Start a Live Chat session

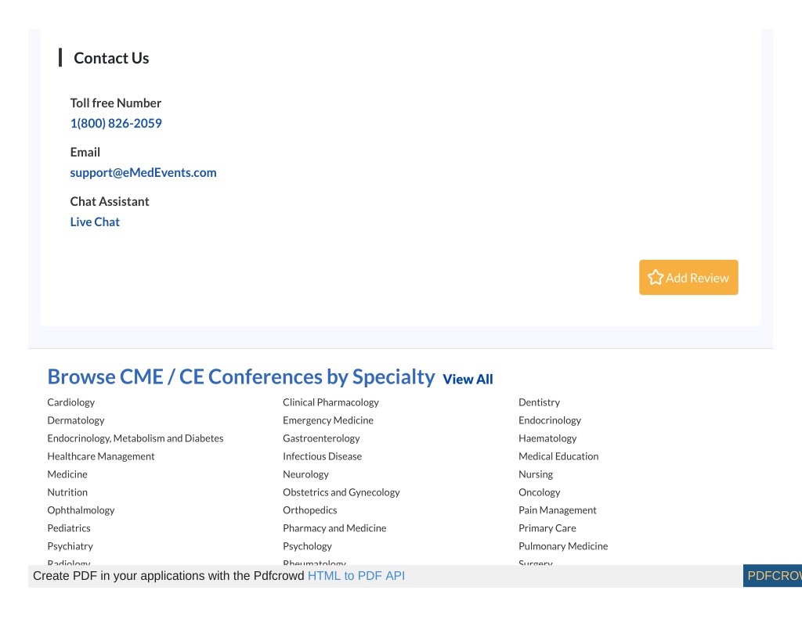point(95,221)
